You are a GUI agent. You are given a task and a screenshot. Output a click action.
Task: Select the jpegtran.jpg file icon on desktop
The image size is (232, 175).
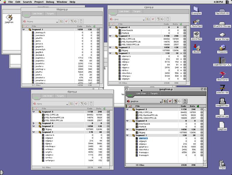tap(222, 113)
